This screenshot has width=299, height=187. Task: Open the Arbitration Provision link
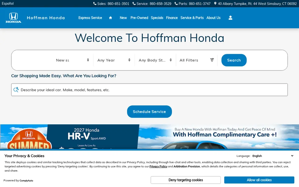coord(187,166)
